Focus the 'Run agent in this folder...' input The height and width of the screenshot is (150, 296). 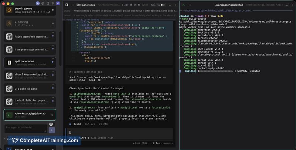click(x=26, y=129)
